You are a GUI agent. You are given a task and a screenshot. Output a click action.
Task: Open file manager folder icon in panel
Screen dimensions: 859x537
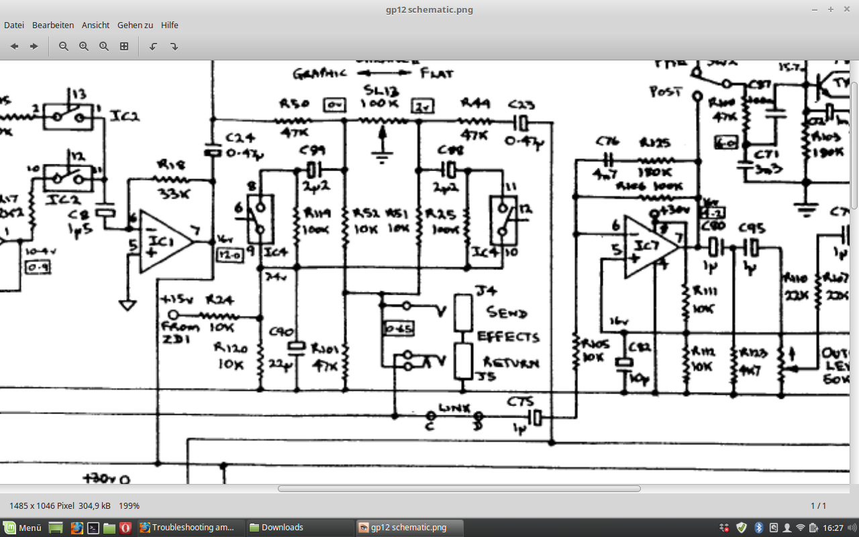point(109,528)
